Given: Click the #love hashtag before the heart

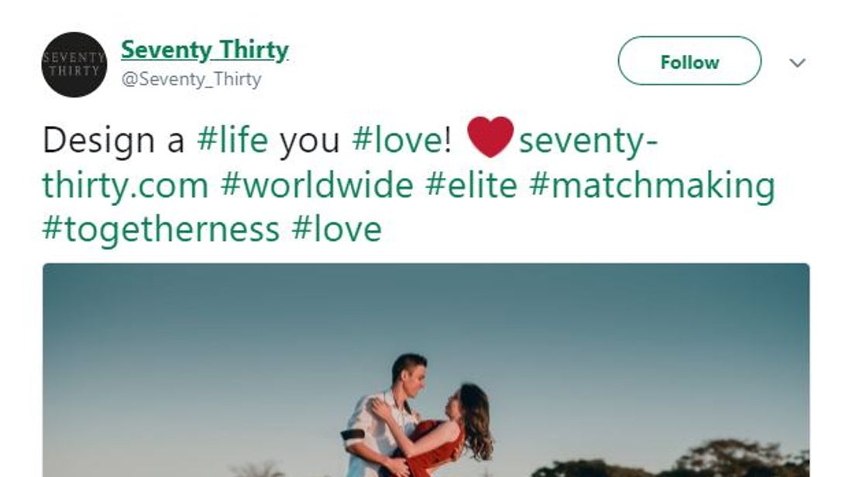Looking at the screenshot, I should [400, 141].
